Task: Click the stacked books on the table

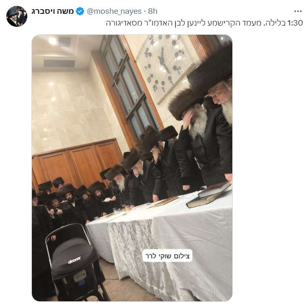Action: (209, 195)
